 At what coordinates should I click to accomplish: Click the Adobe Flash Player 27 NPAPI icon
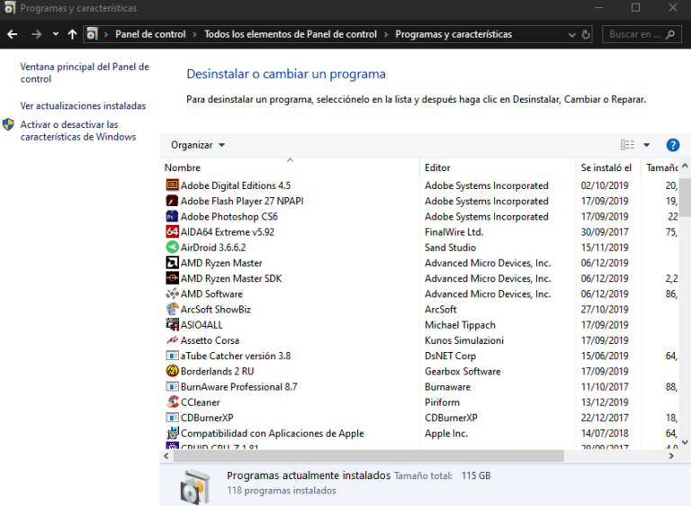tap(172, 201)
